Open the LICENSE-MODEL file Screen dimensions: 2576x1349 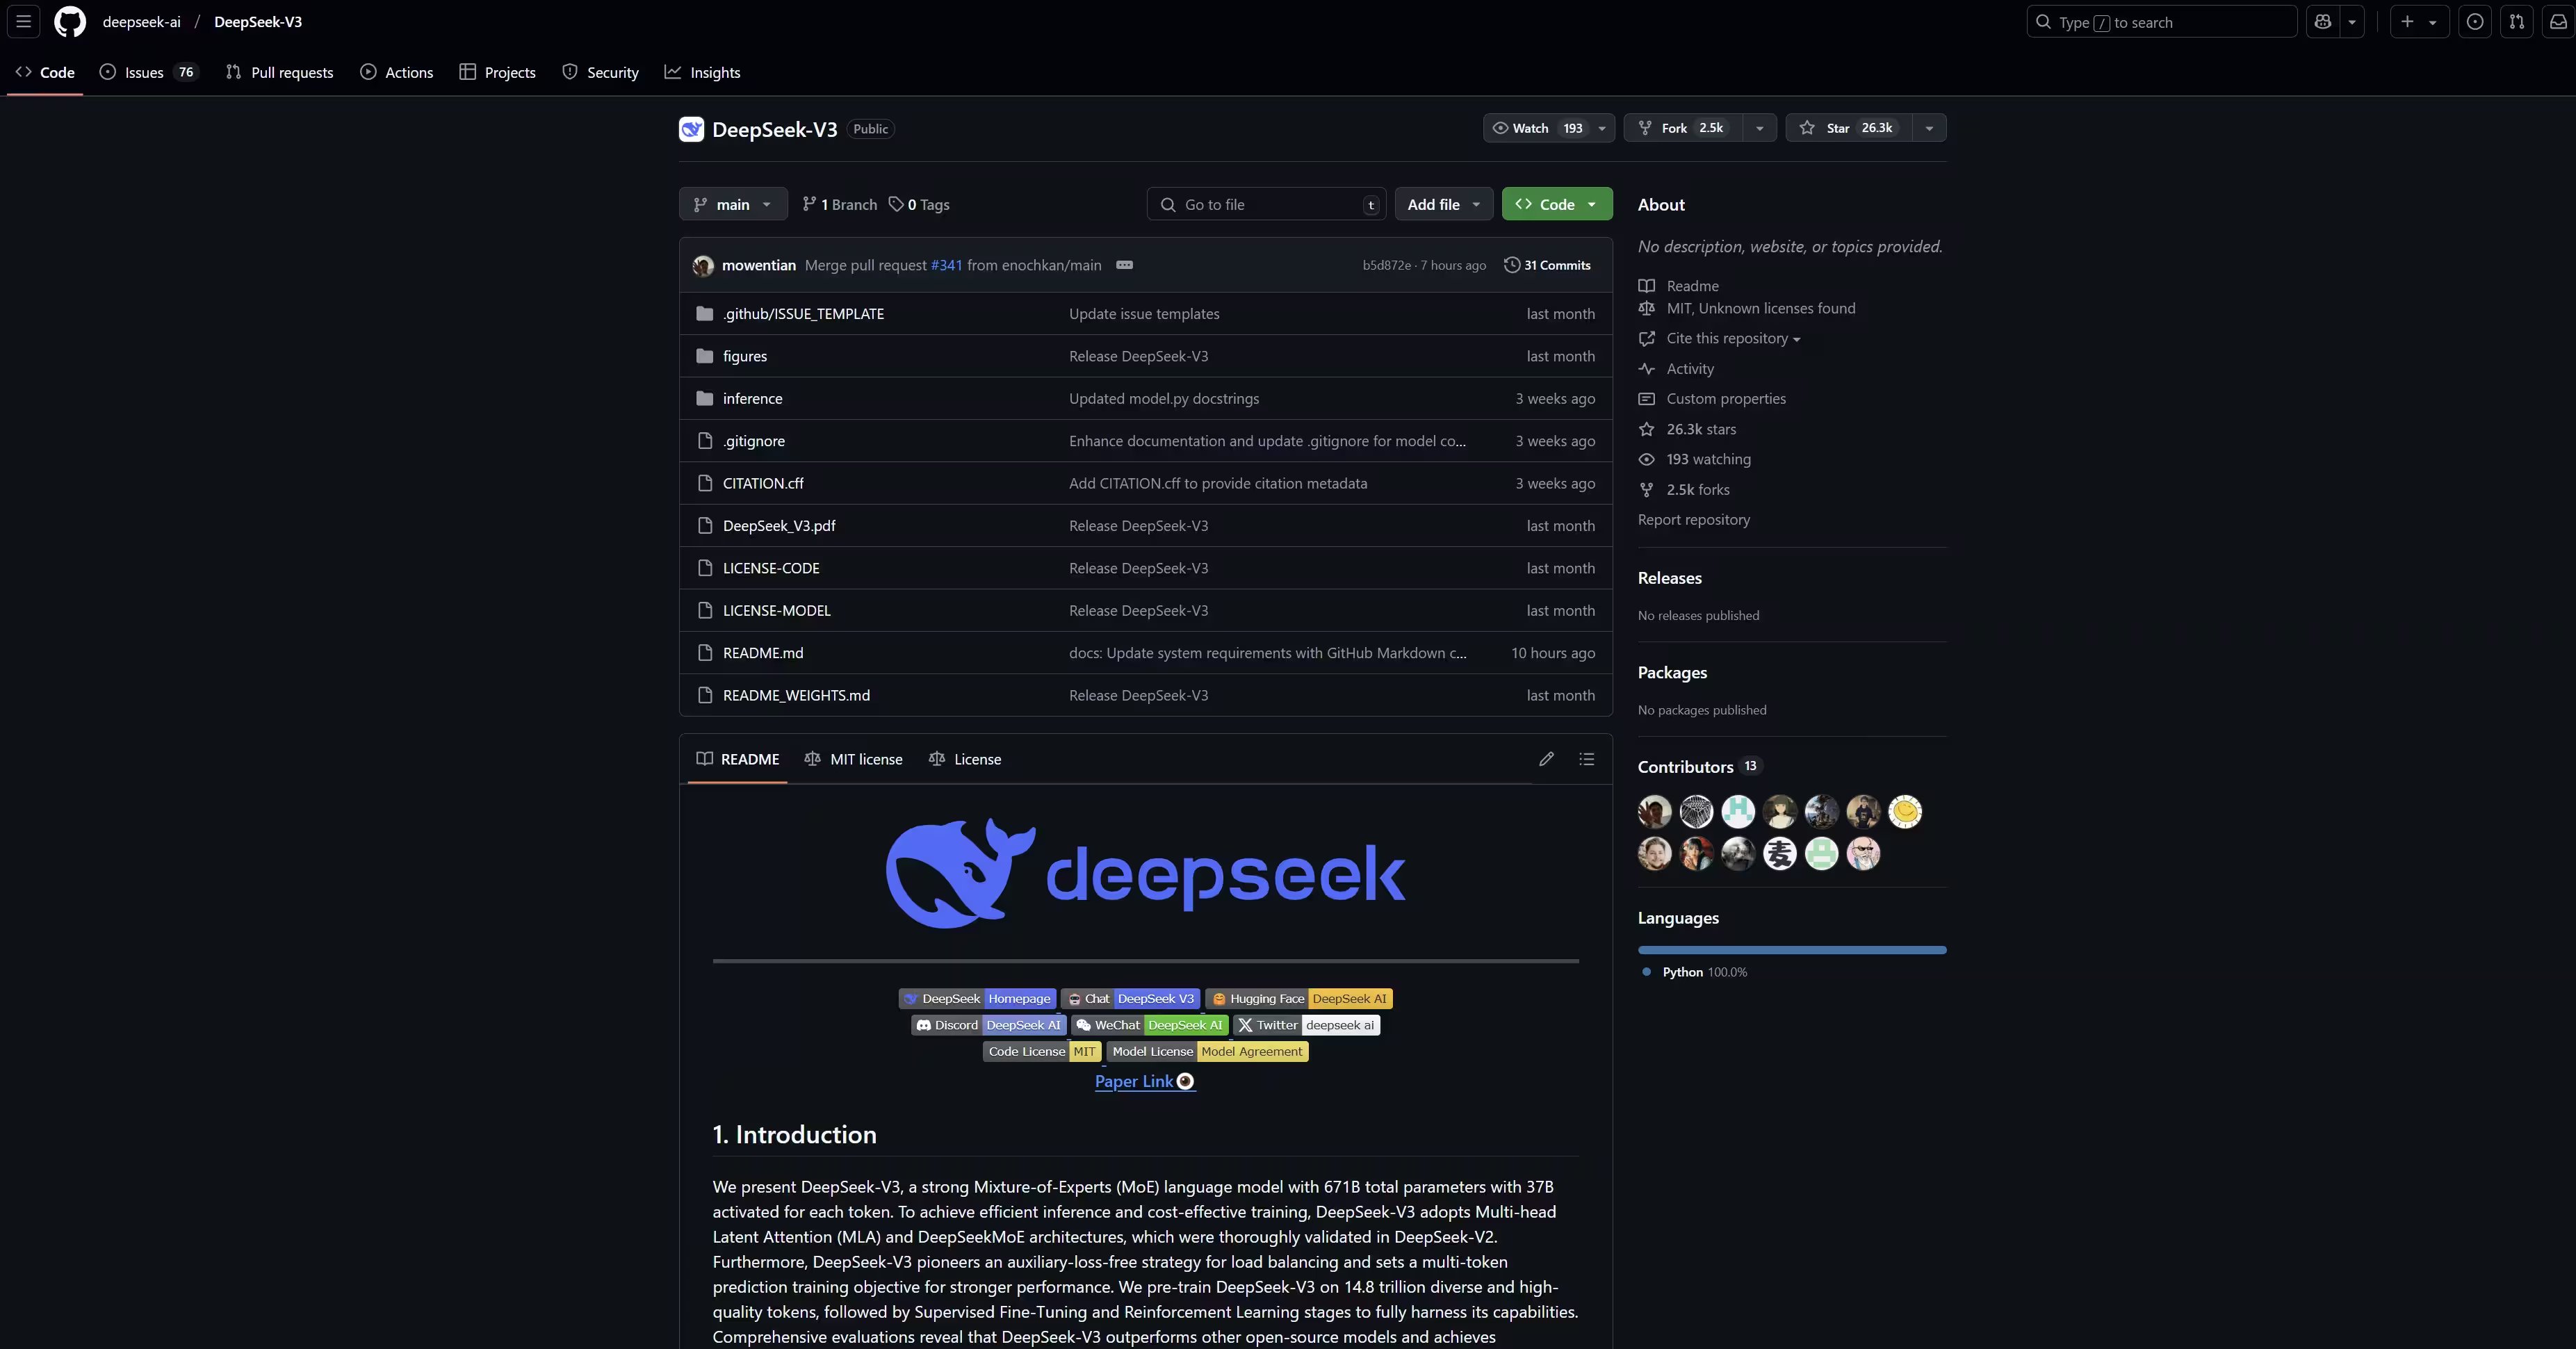777,610
